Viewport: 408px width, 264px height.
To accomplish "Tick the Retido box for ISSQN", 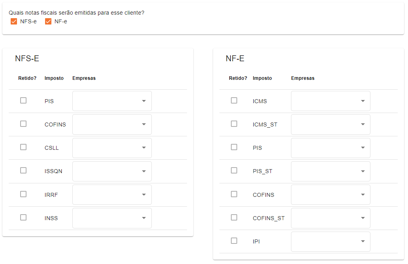I will point(23,170).
